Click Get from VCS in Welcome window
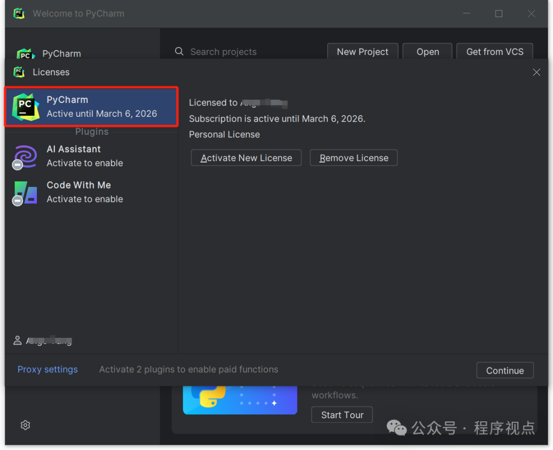Screen dimensions: 553x450 pos(495,52)
